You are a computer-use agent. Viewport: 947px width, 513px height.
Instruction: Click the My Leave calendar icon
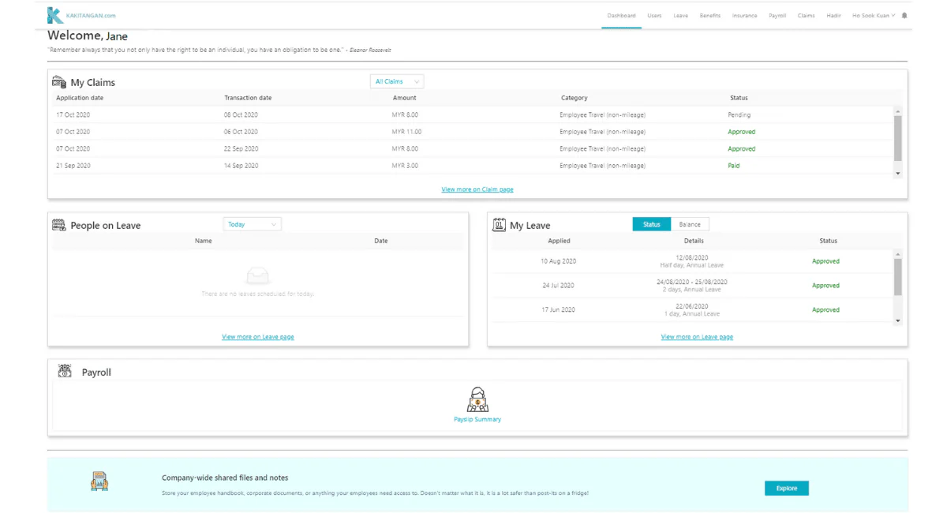click(x=499, y=225)
